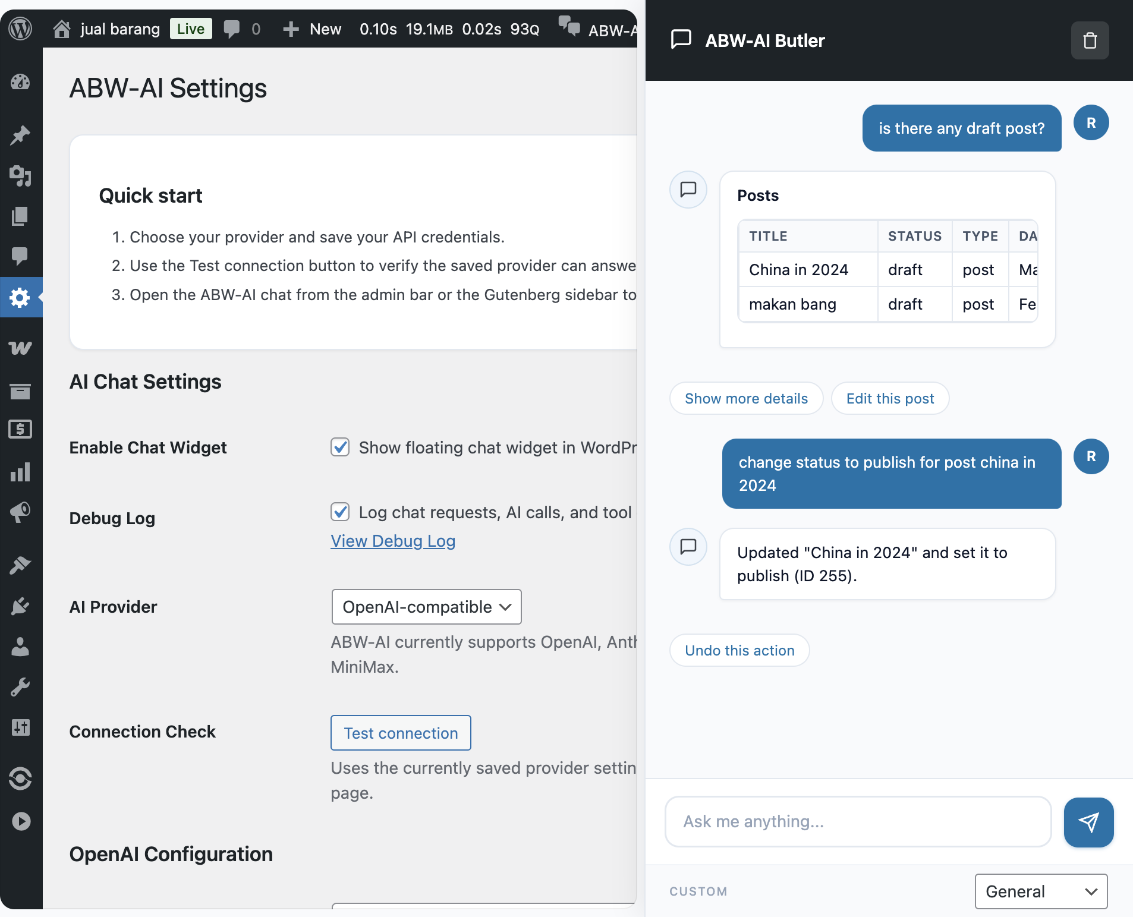Clear chat with the trash button
The height and width of the screenshot is (917, 1133).
1090,40
